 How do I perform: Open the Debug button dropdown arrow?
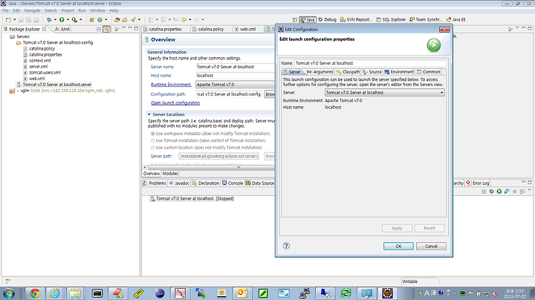(x=55, y=20)
